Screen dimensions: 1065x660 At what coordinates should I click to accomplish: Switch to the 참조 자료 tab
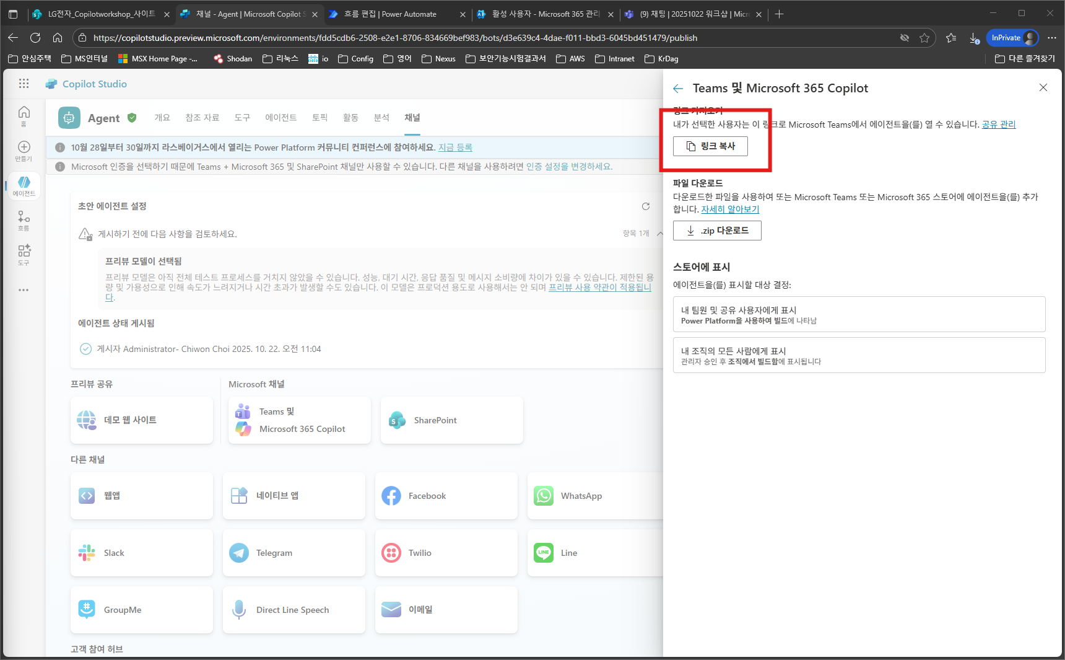tap(202, 118)
